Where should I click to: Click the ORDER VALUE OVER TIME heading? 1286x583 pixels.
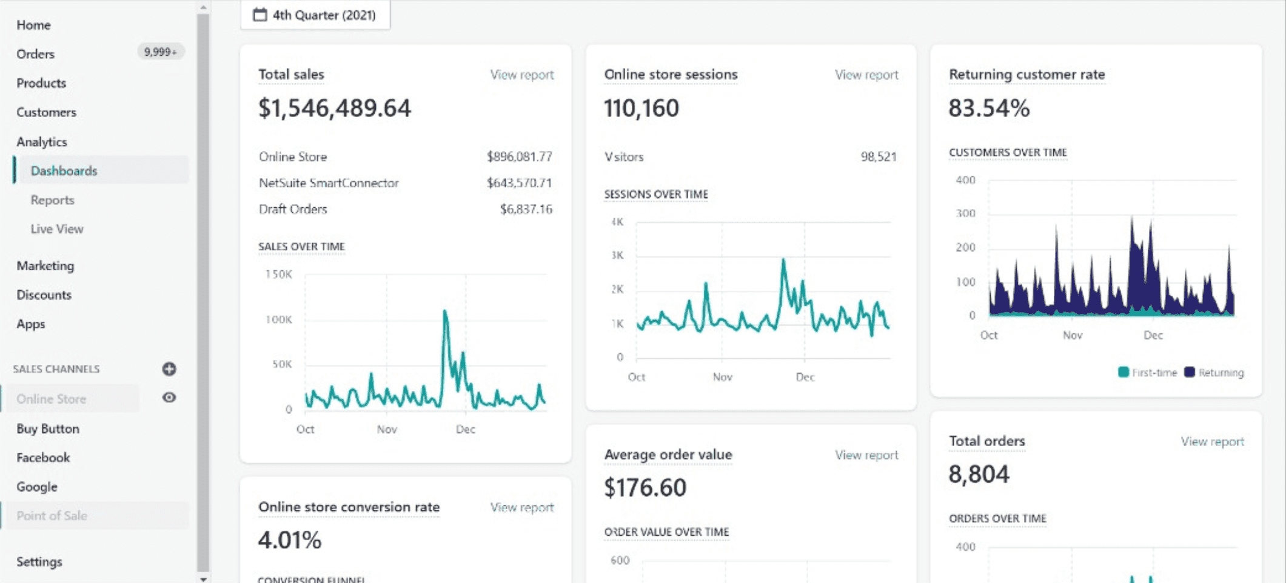666,532
